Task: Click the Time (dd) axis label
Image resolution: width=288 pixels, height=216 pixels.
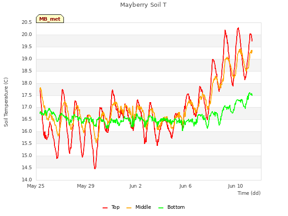Action: coord(249,193)
